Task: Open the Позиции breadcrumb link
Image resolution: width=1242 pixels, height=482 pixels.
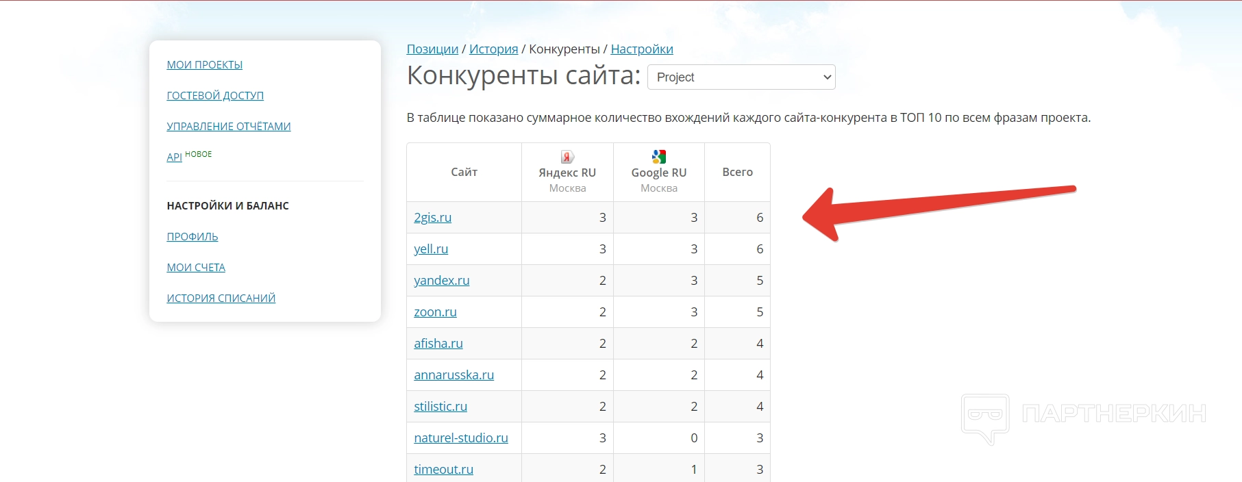Action: 432,49
